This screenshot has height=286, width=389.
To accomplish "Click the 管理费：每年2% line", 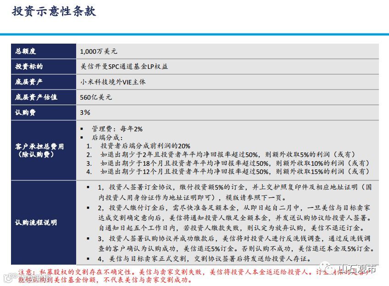I will [x=117, y=129].
